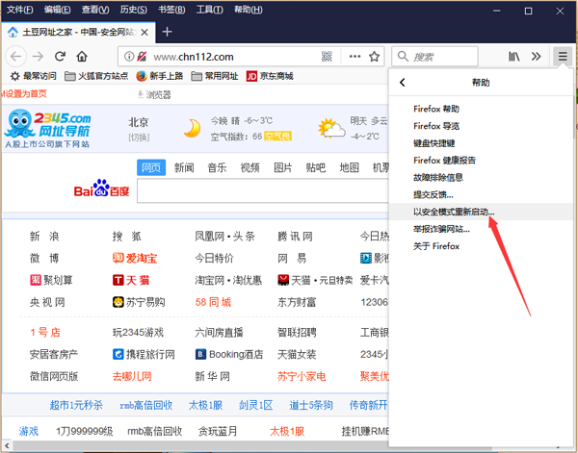Open the 查看 menu

(95, 10)
